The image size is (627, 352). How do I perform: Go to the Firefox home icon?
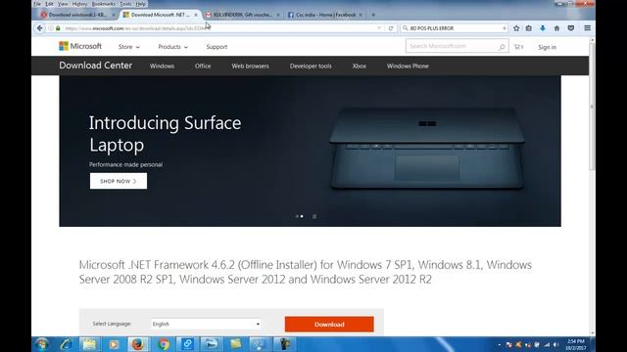pos(556,28)
